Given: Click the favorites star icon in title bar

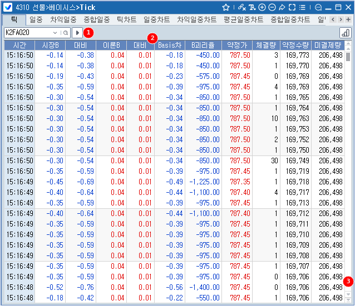Looking at the screenshot, I should pyautogui.click(x=226, y=8).
